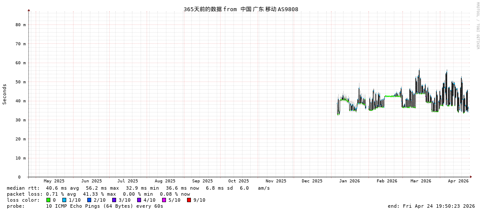Click the 1/10 light blue loss swatch
This screenshot has width=482, height=212.
point(64,200)
